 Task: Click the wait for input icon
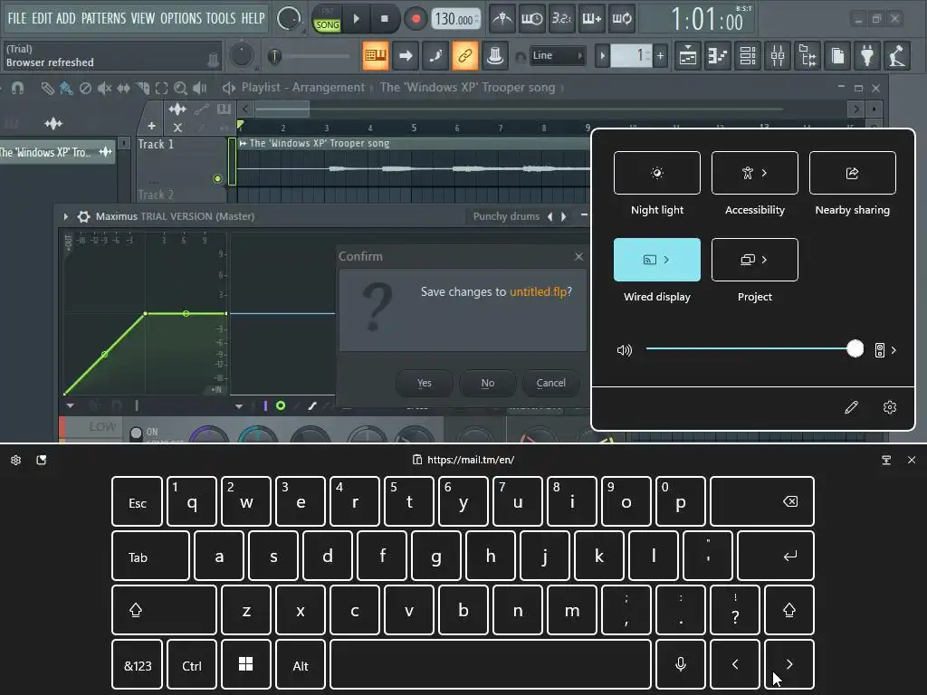531,19
